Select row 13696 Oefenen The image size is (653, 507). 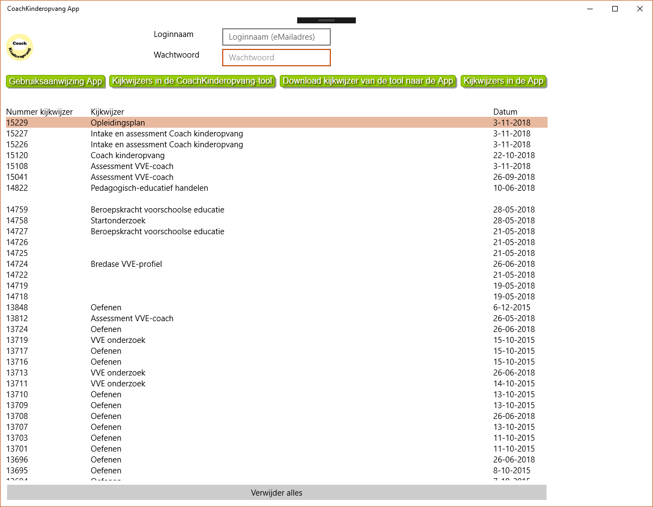point(277,460)
